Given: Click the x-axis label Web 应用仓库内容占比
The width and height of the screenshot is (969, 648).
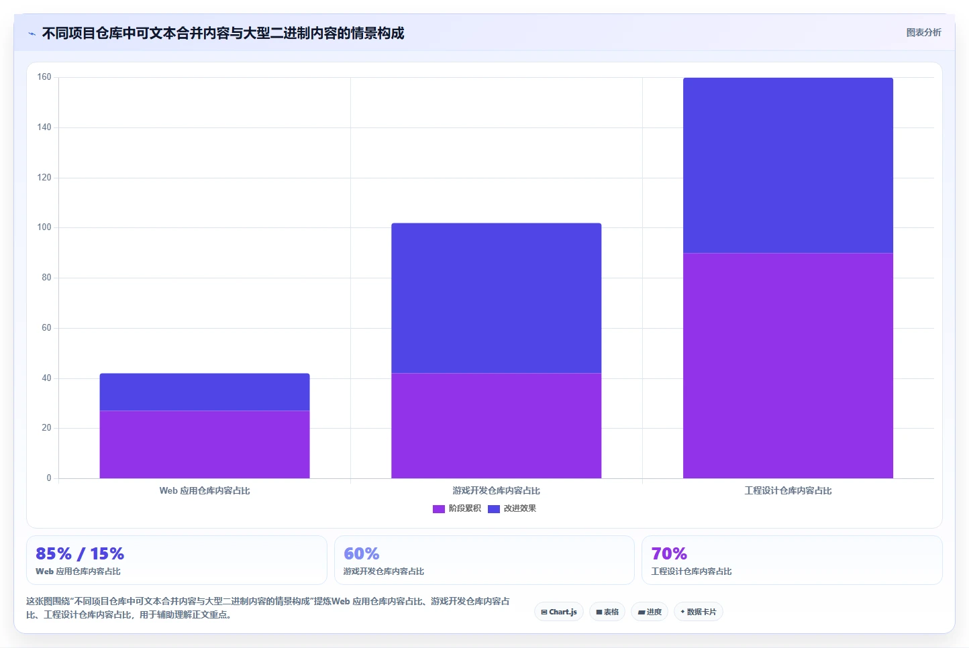Looking at the screenshot, I should point(205,491).
